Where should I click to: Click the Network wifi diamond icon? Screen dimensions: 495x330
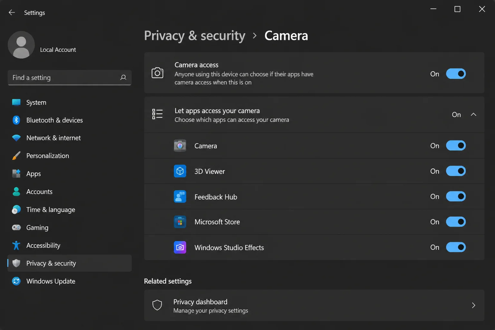click(x=16, y=138)
